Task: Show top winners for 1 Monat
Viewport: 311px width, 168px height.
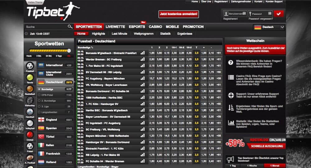Action: point(275,166)
